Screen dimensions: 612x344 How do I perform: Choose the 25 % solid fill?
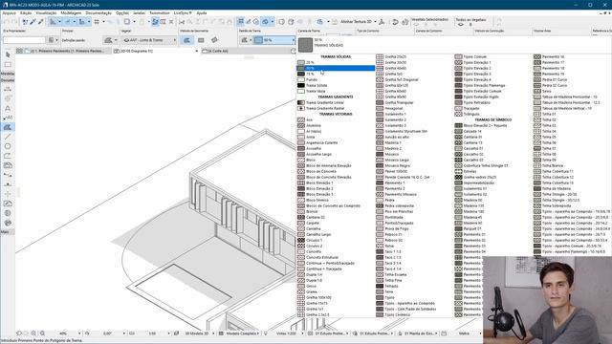tap(336, 62)
